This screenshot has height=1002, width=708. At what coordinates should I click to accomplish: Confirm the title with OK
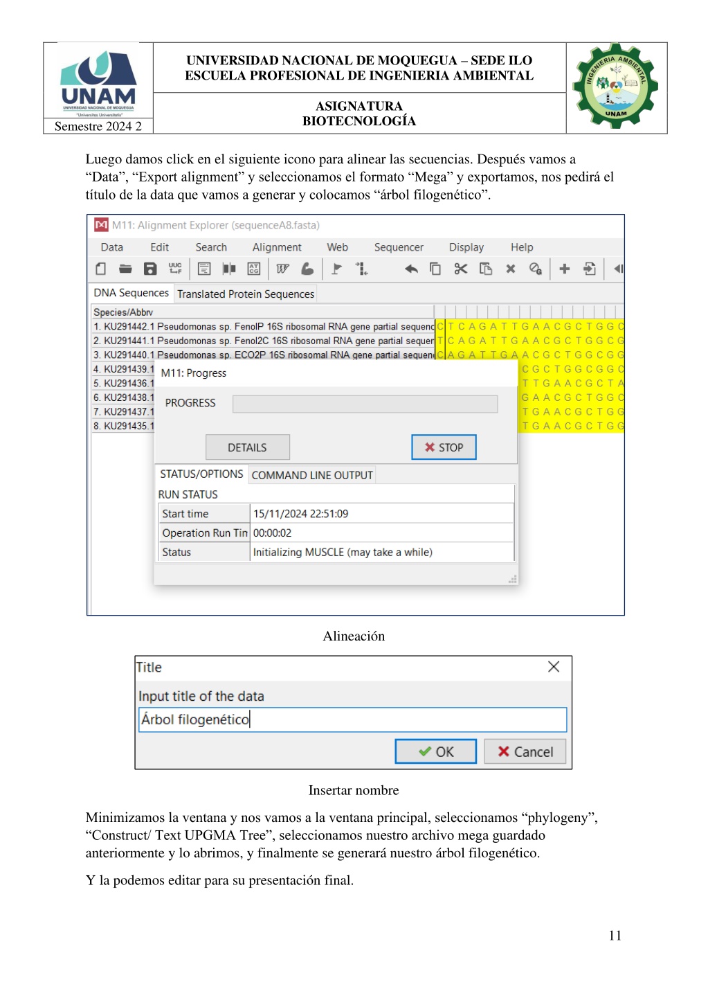[x=436, y=751]
